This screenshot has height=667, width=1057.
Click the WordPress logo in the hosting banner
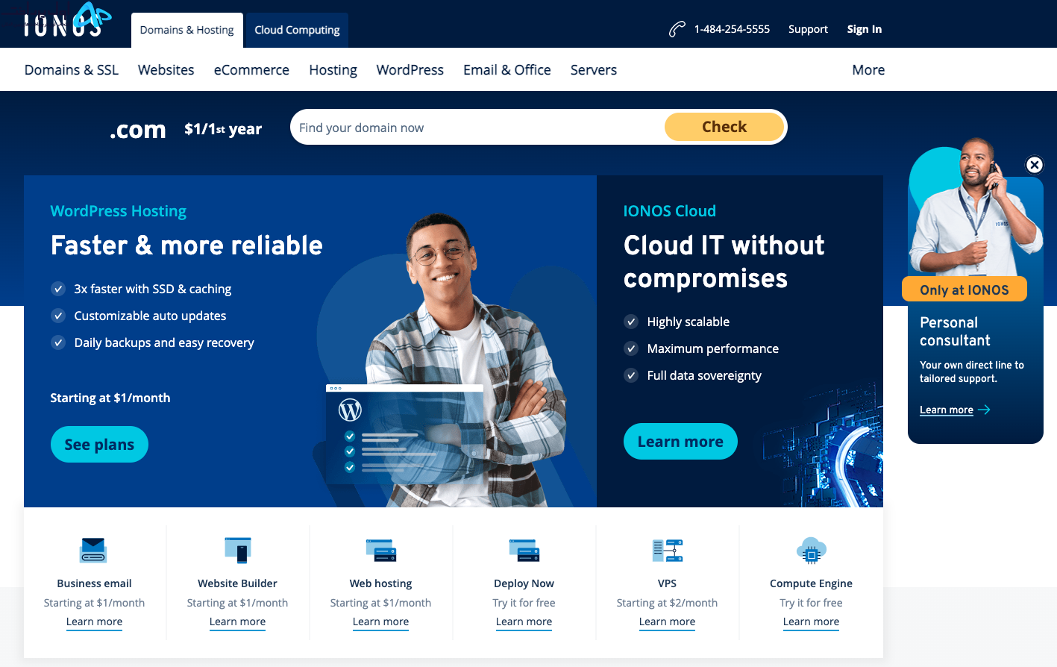pos(350,410)
